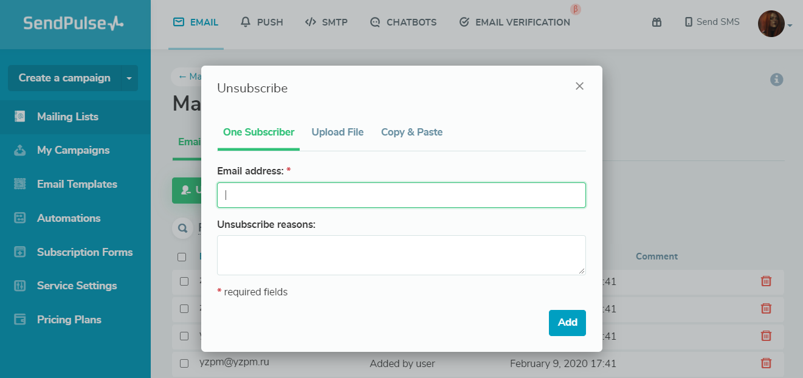Open the user avatar account menu
This screenshot has width=803, height=378.
771,24
